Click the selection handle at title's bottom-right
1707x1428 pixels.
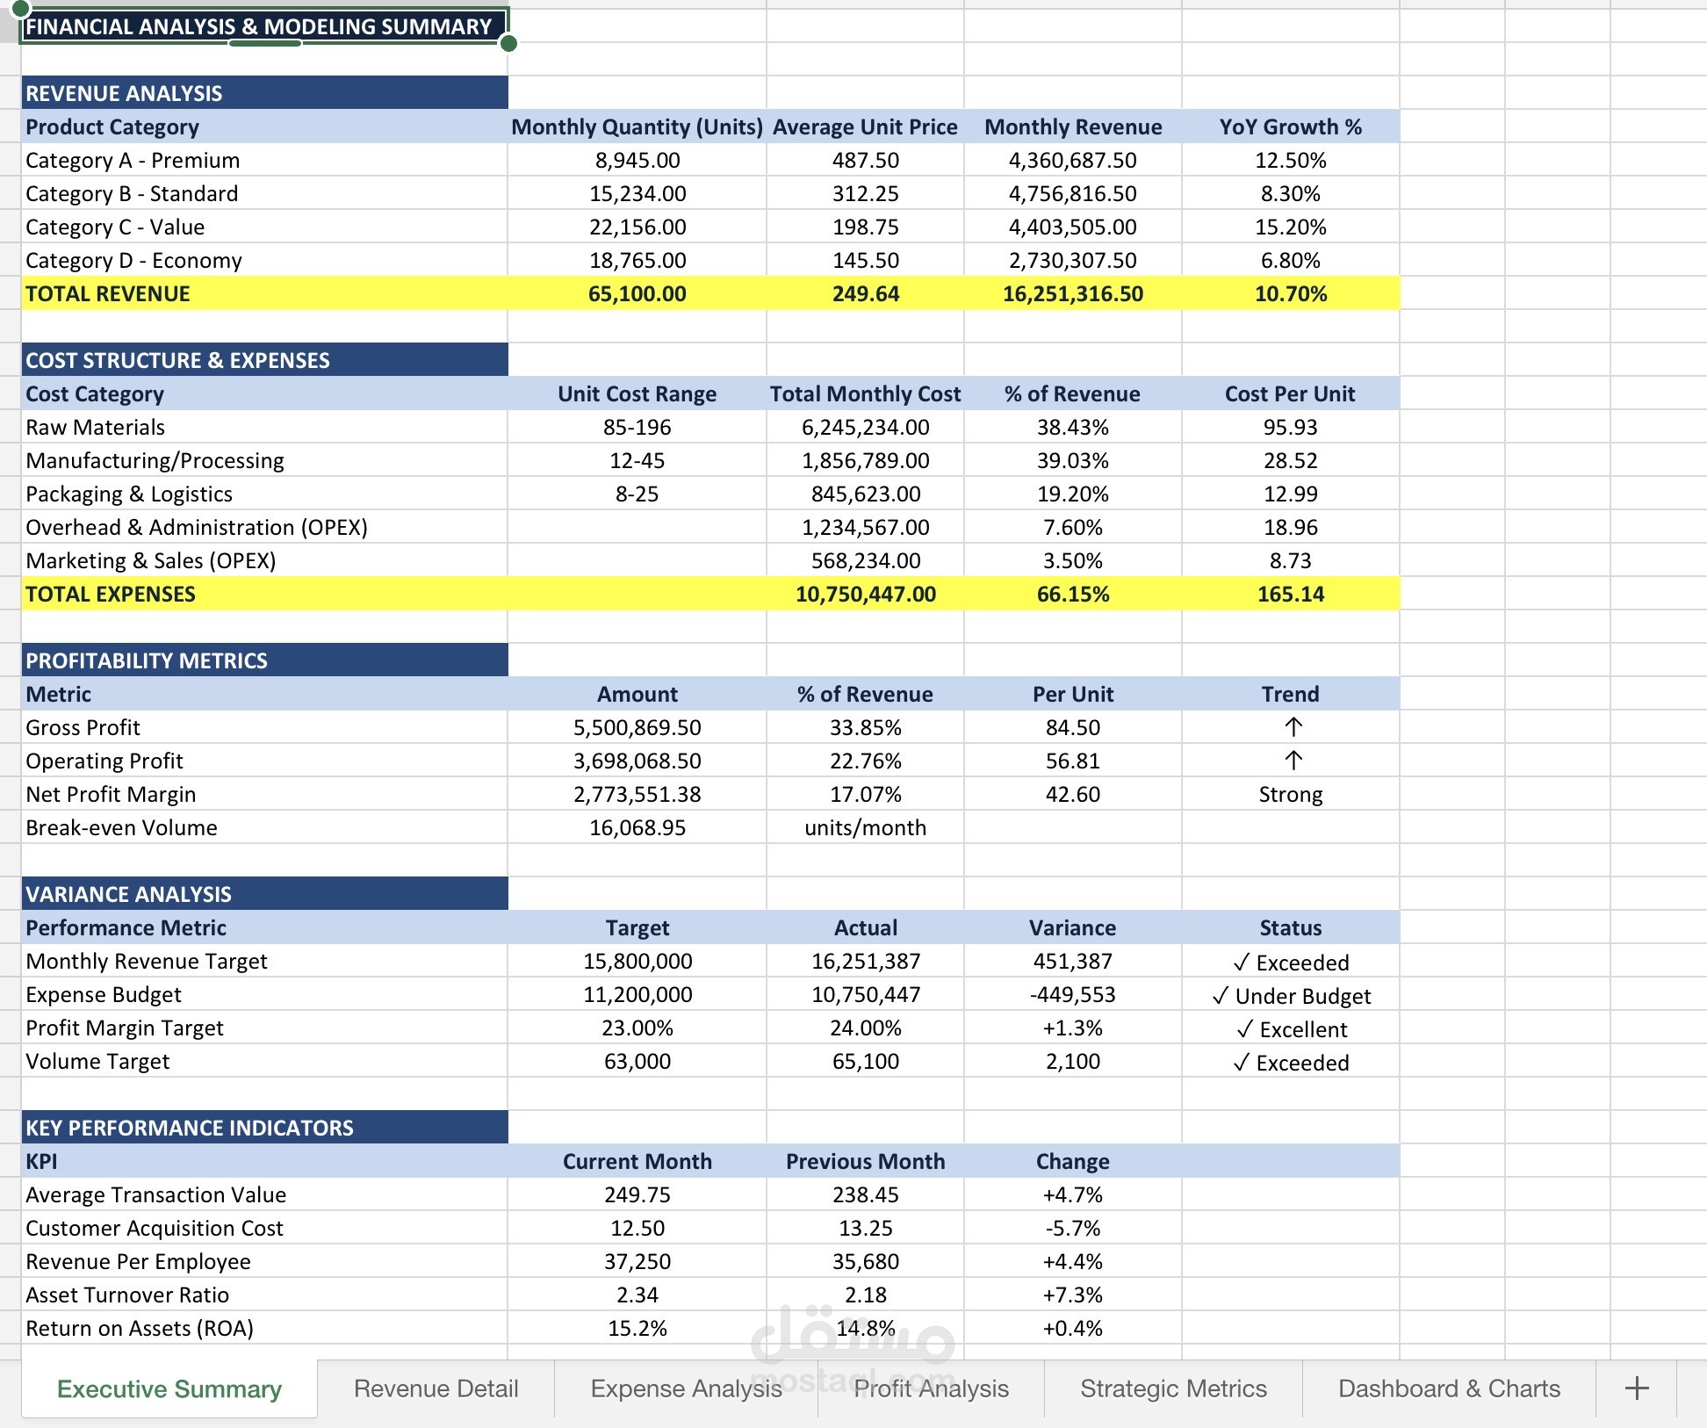pyautogui.click(x=508, y=43)
